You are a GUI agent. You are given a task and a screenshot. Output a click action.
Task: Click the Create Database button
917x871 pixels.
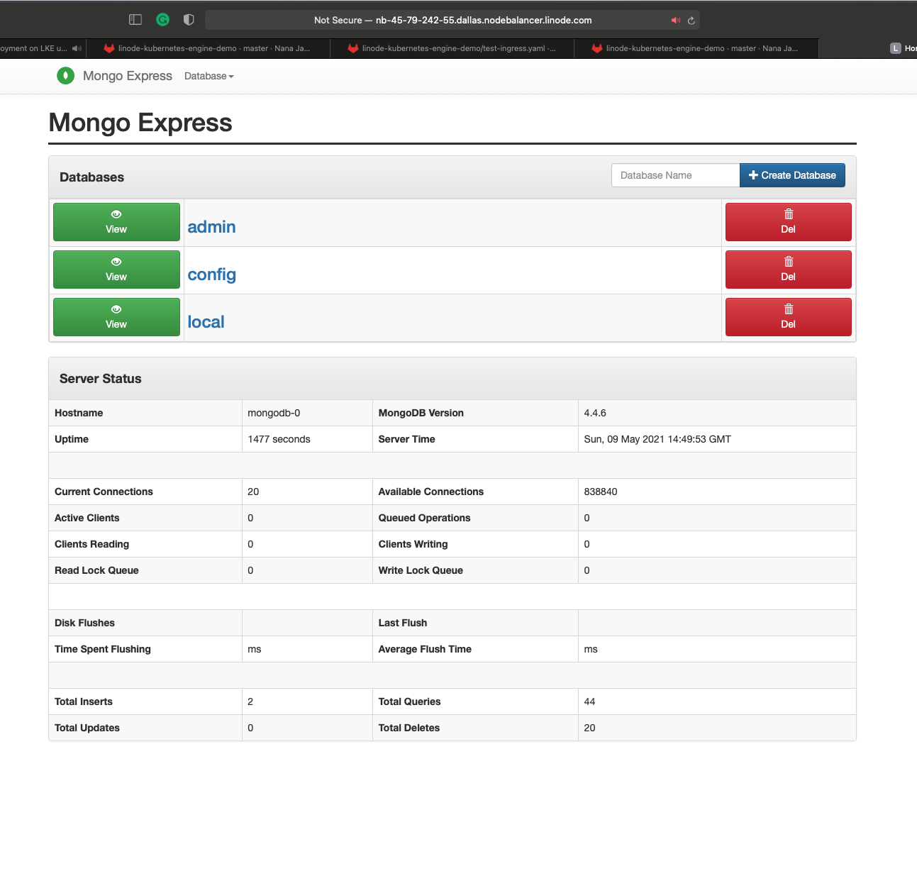pyautogui.click(x=792, y=175)
